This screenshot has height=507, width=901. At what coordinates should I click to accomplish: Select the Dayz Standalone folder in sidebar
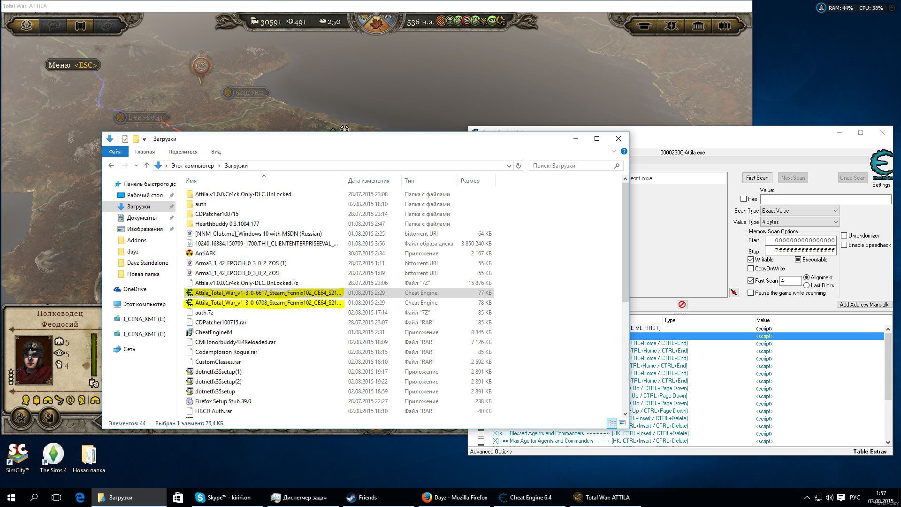[147, 263]
